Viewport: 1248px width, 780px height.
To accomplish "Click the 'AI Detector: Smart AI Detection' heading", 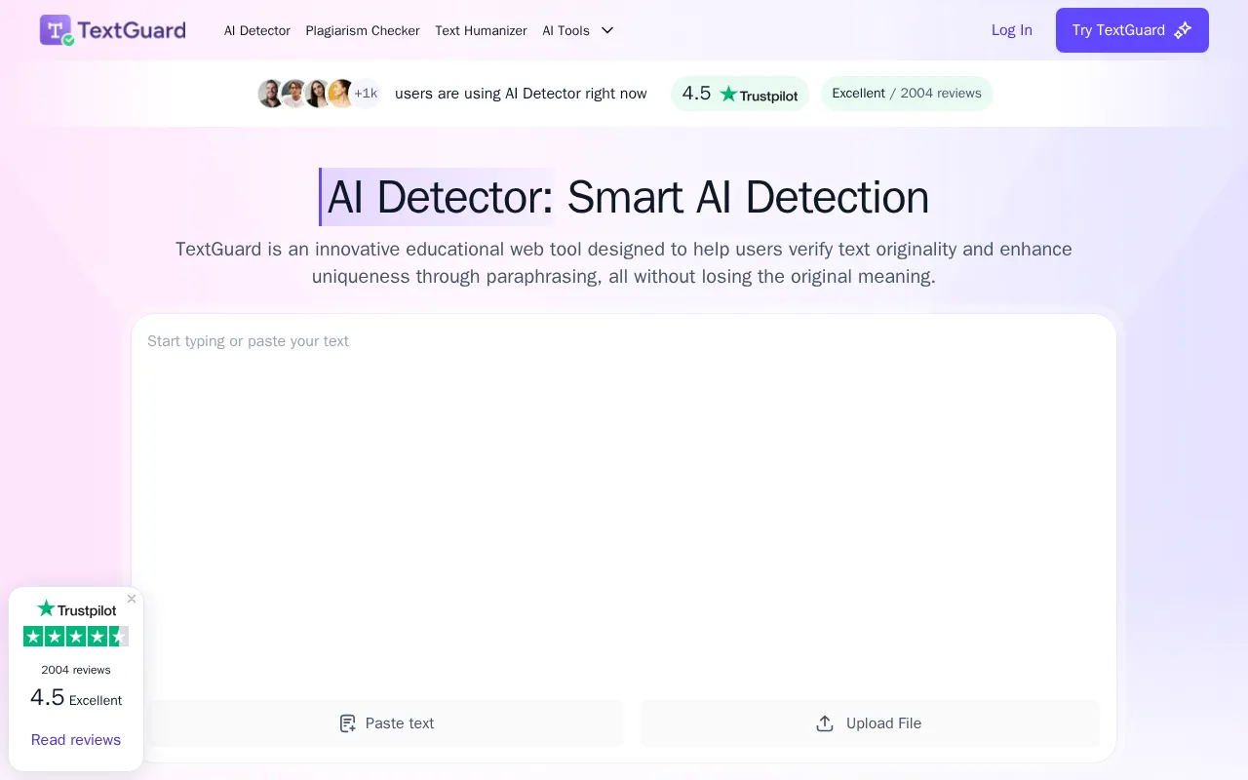I will tap(624, 197).
